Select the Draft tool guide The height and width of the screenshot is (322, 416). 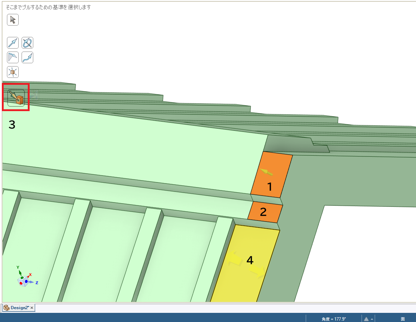[13, 57]
